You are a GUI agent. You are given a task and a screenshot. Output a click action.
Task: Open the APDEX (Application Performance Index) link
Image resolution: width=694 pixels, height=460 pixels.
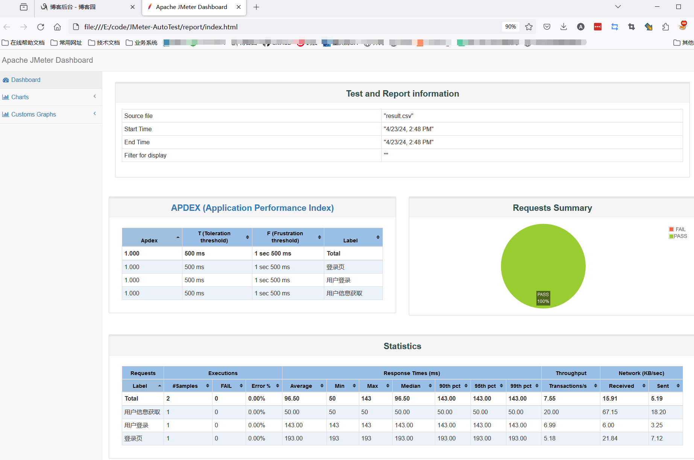click(x=252, y=208)
